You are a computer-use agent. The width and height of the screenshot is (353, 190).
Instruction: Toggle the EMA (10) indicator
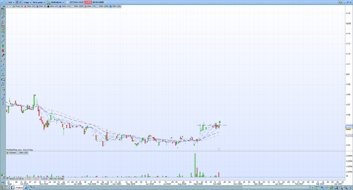point(90,6)
